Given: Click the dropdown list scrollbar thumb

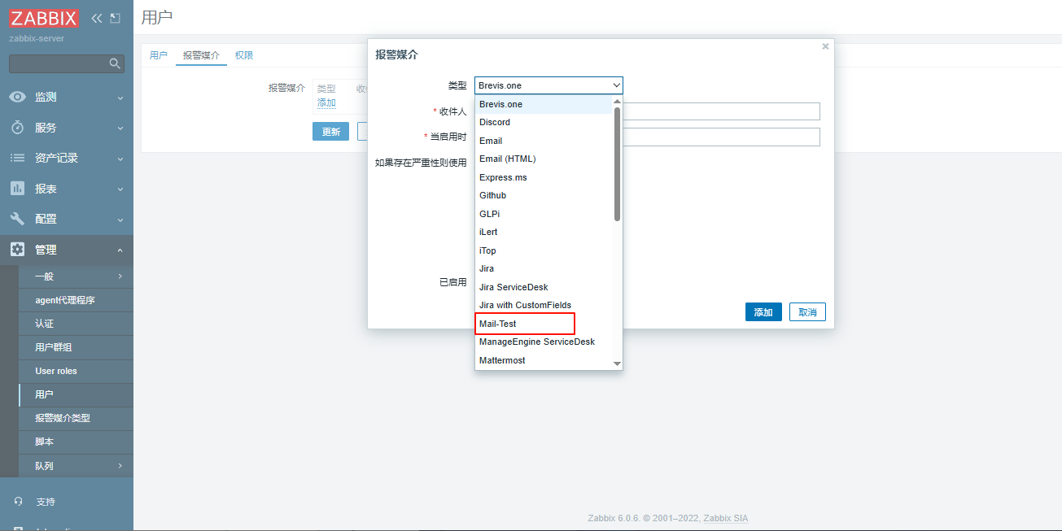Looking at the screenshot, I should tap(617, 163).
